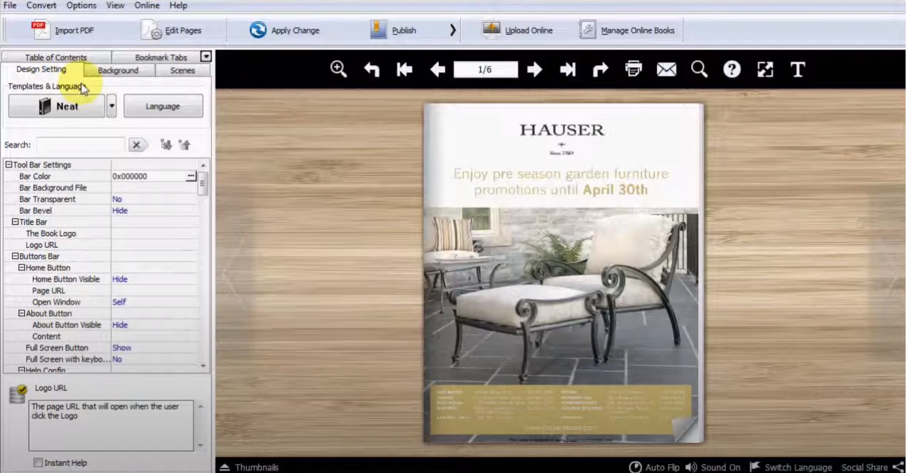Go to the previous page
Image resolution: width=906 pixels, height=473 pixels.
[x=437, y=70]
